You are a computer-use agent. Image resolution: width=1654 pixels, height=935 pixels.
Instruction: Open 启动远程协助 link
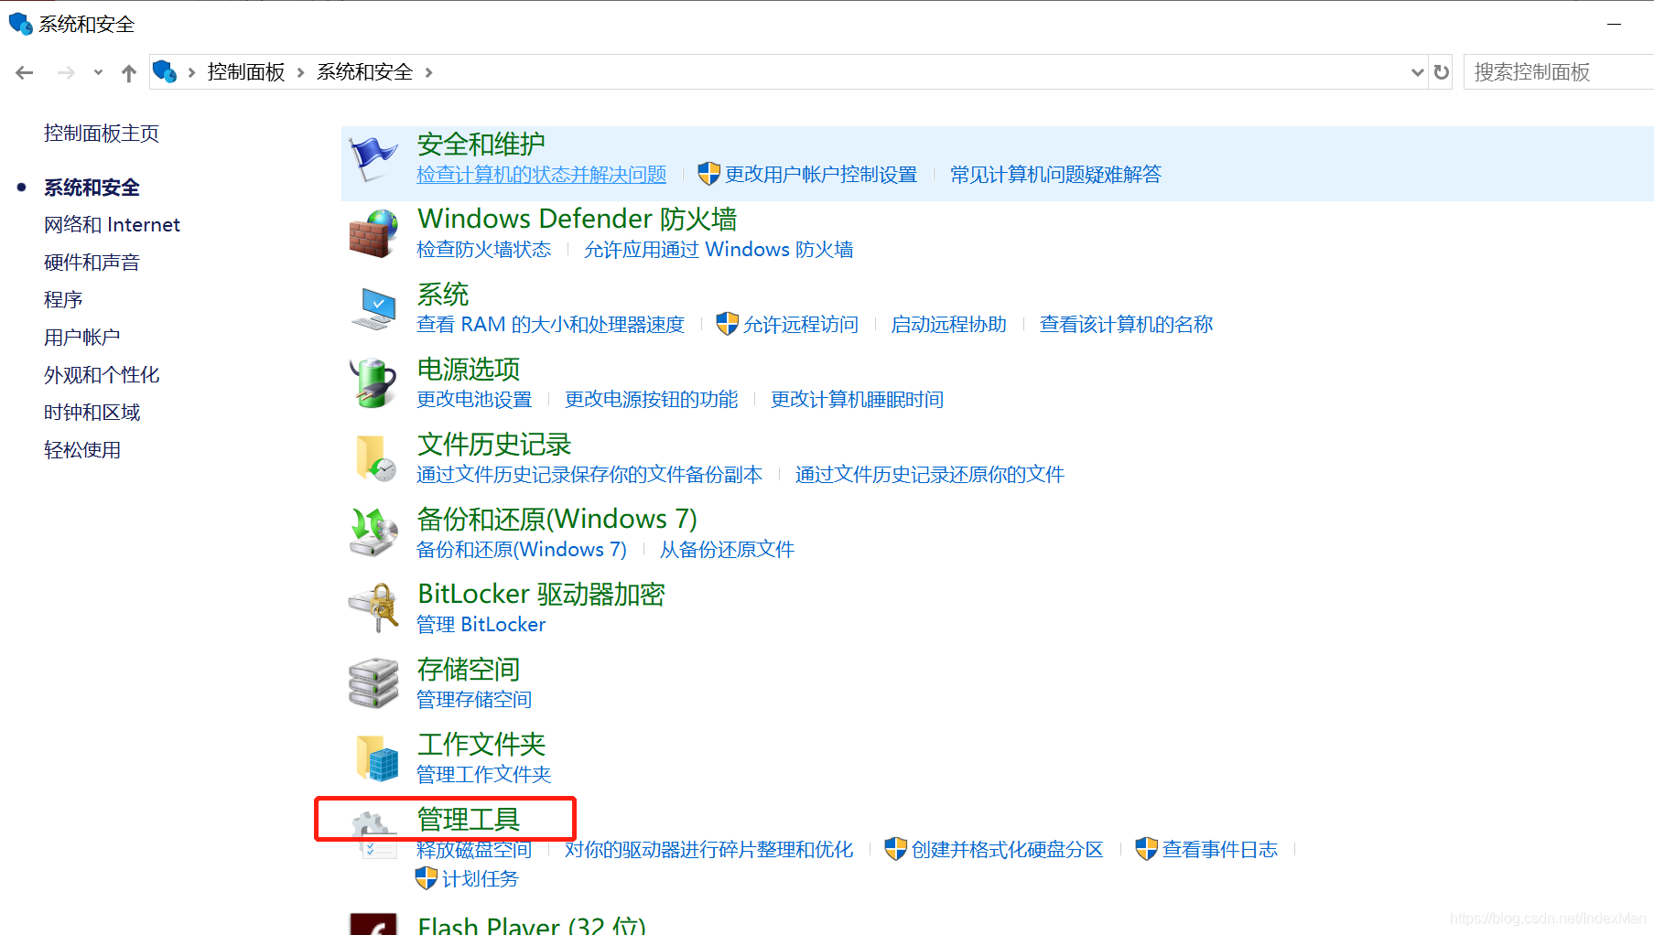coord(949,325)
